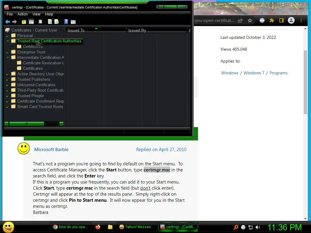Expand the Third-Party Root Certification node
Viewport: 311px width, 233px height.
7,91
